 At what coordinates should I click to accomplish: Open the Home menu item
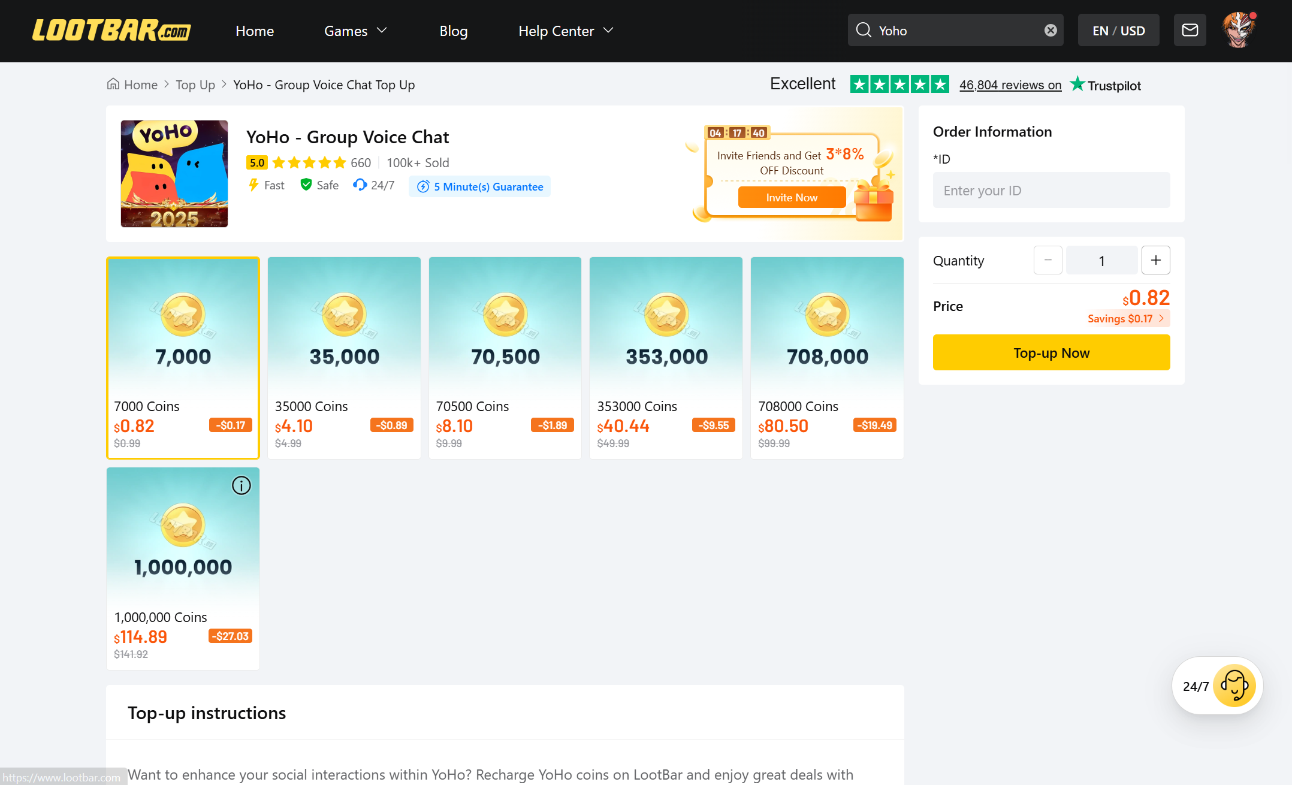[x=255, y=31]
